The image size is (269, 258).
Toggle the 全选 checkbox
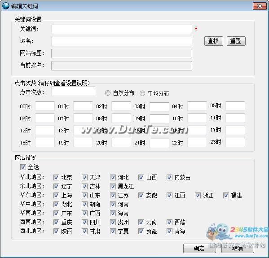(x=23, y=167)
